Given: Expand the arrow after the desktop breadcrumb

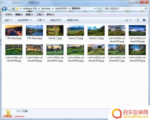Looking at the screenshot, I should (x=53, y=9).
